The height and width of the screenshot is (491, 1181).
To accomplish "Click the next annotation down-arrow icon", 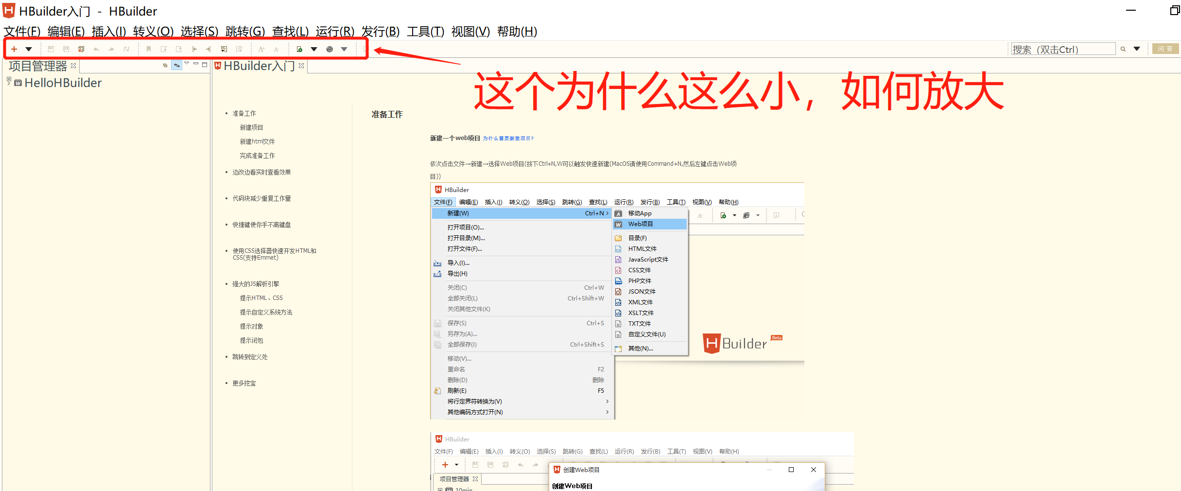I will click(179, 49).
